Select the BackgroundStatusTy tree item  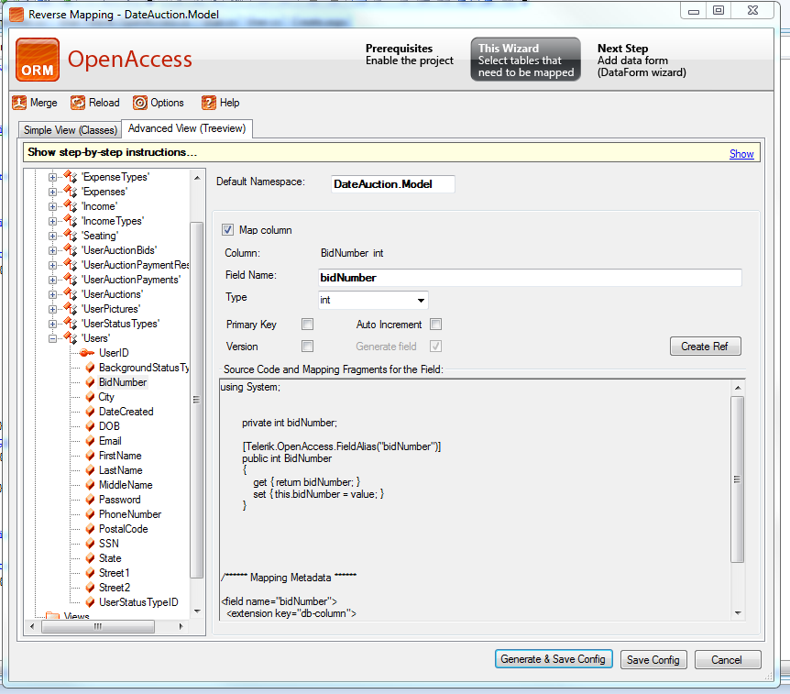(144, 368)
